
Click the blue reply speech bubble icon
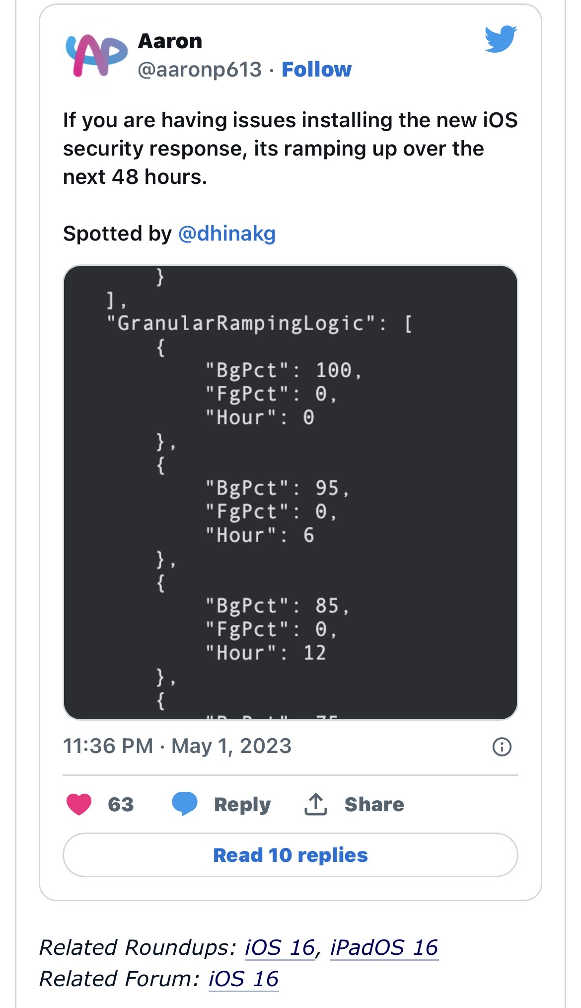185,804
